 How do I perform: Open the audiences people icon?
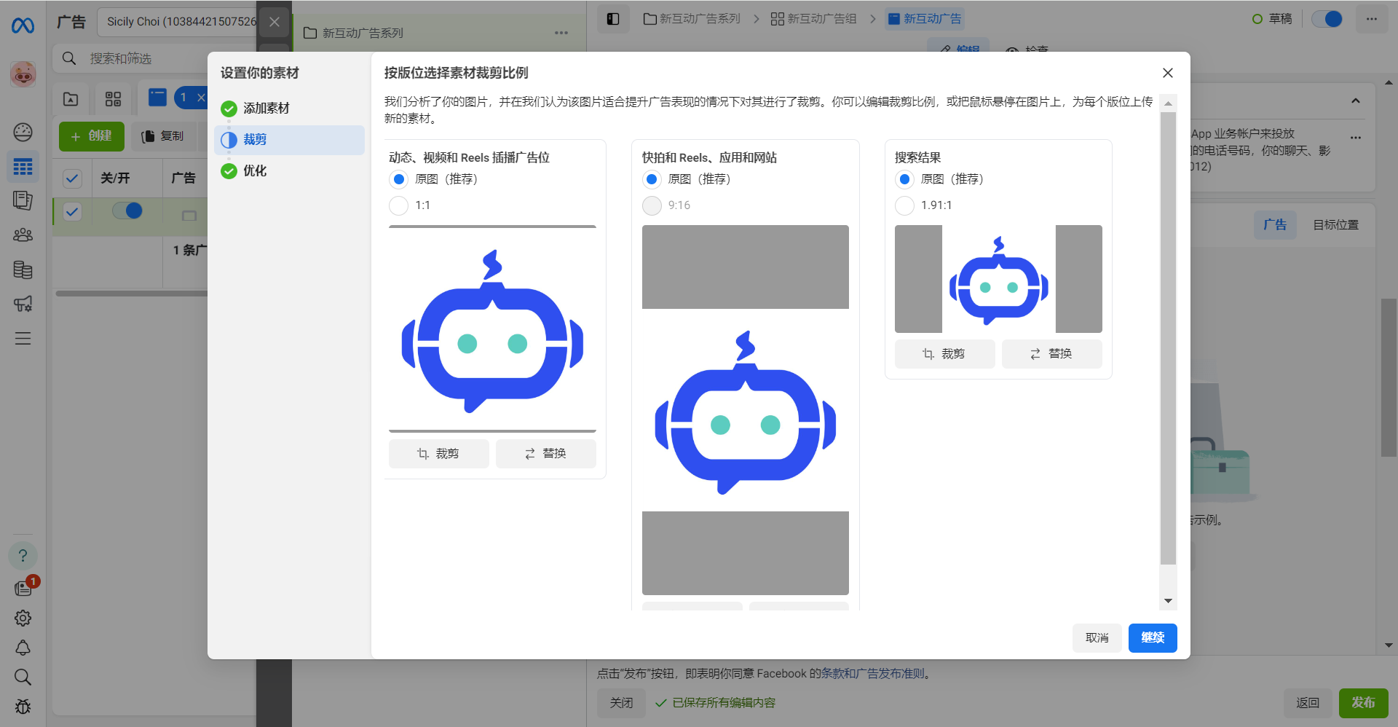[x=23, y=235]
